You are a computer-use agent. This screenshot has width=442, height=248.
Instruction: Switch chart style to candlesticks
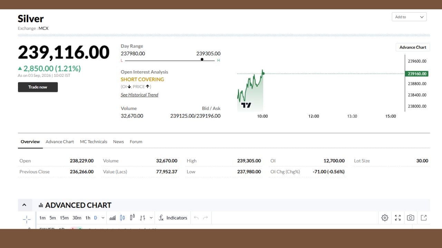pos(122,218)
